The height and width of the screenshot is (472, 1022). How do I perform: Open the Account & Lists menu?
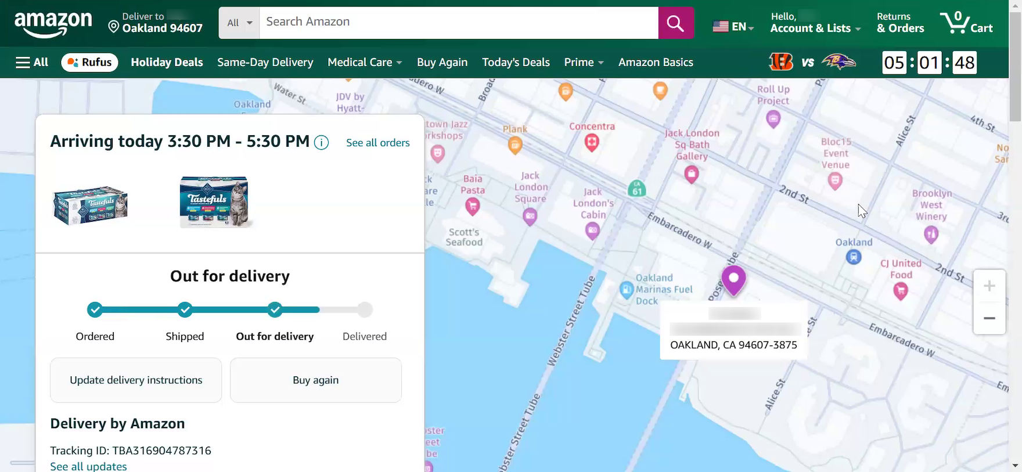pos(815,23)
